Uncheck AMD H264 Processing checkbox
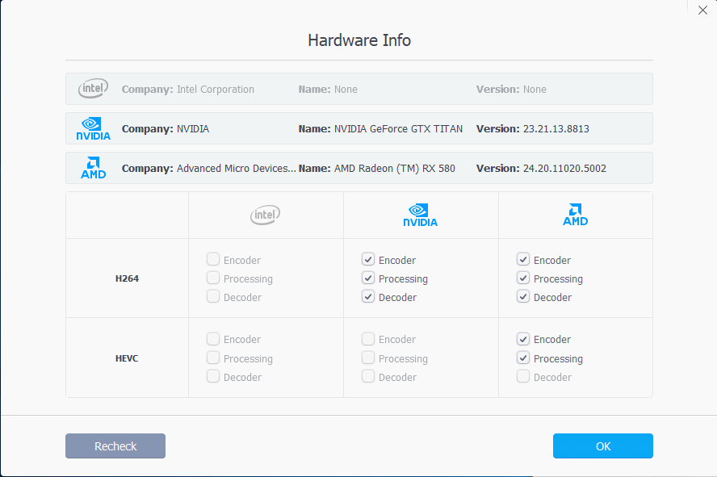 tap(523, 278)
